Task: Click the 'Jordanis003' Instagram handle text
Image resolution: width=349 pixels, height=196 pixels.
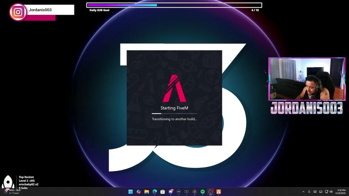Action: pos(40,10)
